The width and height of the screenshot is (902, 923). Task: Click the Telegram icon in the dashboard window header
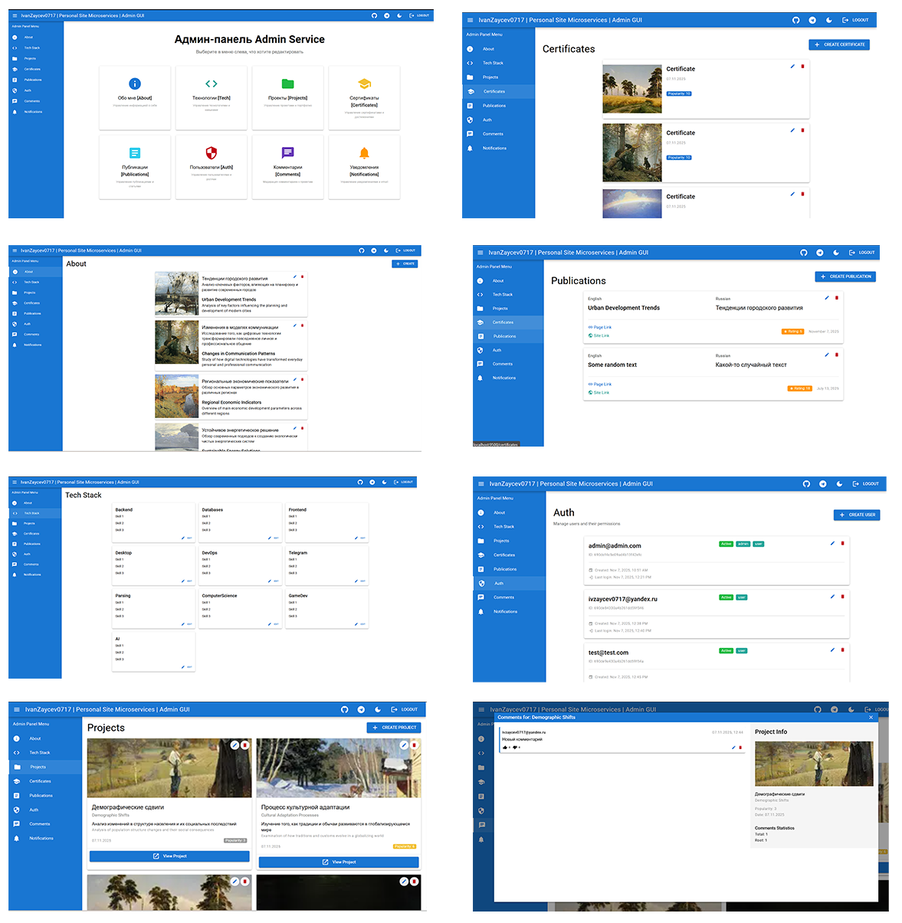click(x=387, y=15)
